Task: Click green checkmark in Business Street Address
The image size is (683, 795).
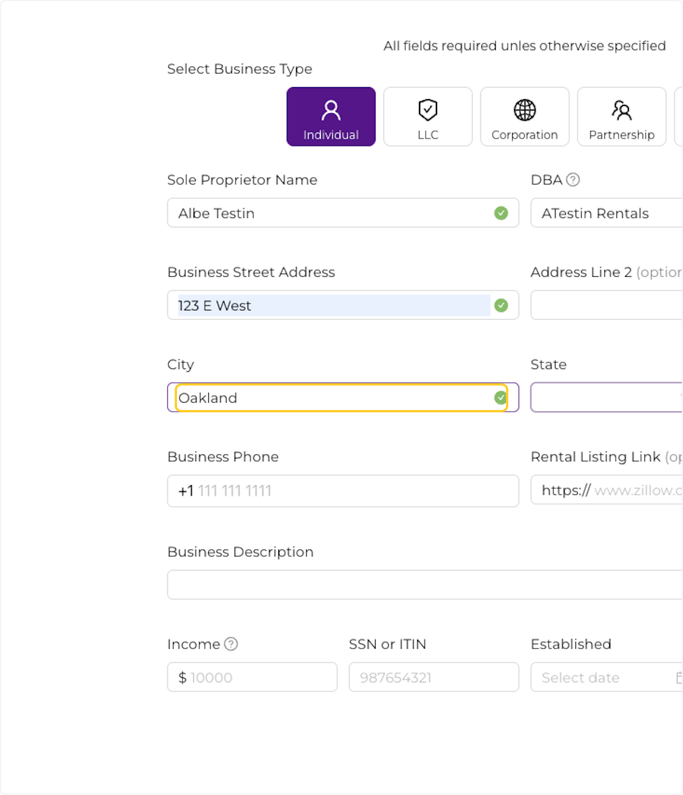Action: [501, 306]
